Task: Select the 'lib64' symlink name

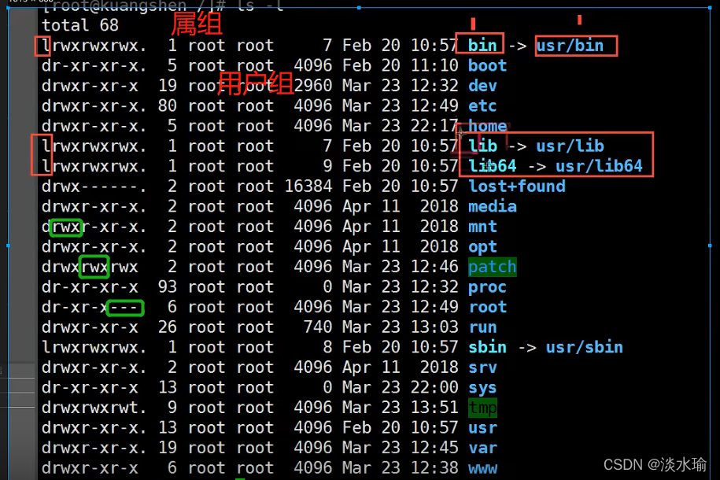Action: [x=493, y=166]
